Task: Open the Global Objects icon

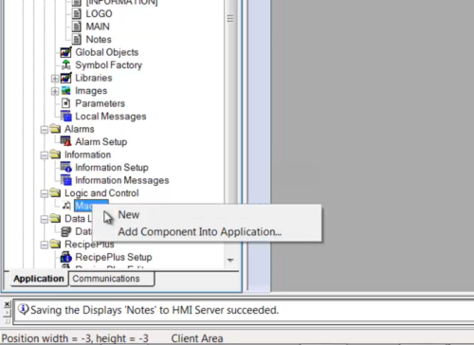Action: pyautogui.click(x=65, y=52)
